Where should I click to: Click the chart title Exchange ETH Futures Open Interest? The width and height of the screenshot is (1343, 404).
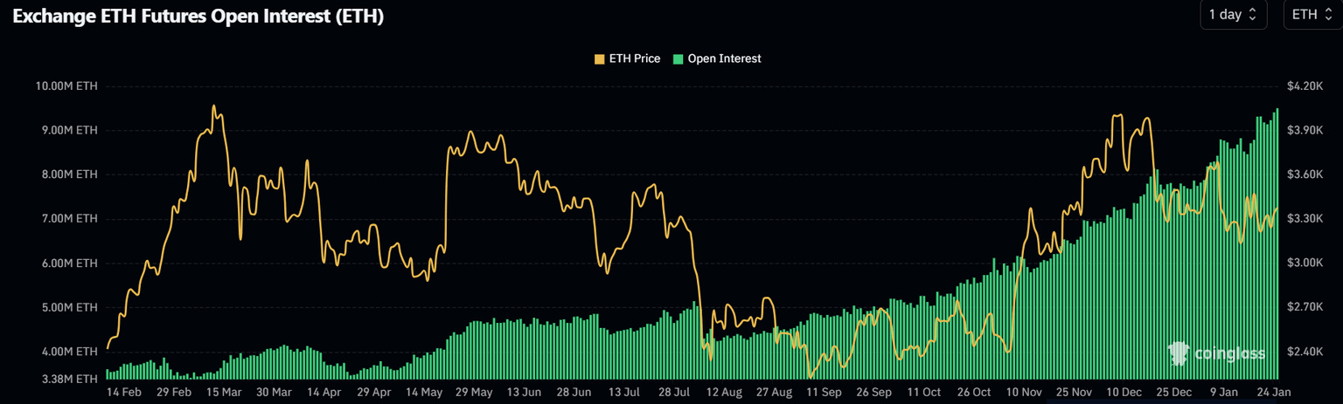198,16
